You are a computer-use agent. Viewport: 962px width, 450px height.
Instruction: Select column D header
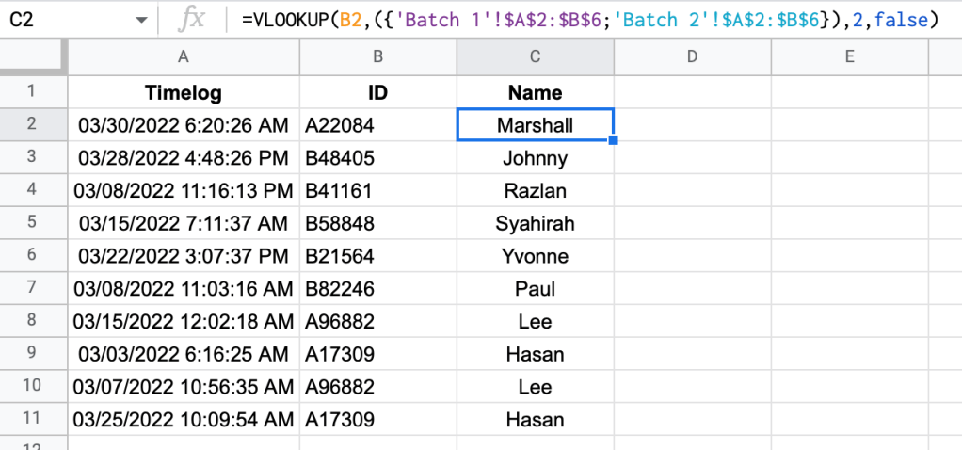[x=692, y=57]
